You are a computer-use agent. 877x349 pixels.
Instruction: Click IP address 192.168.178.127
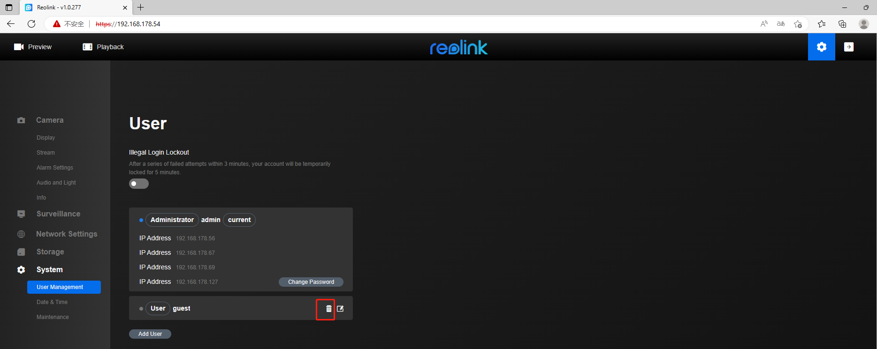[197, 282]
